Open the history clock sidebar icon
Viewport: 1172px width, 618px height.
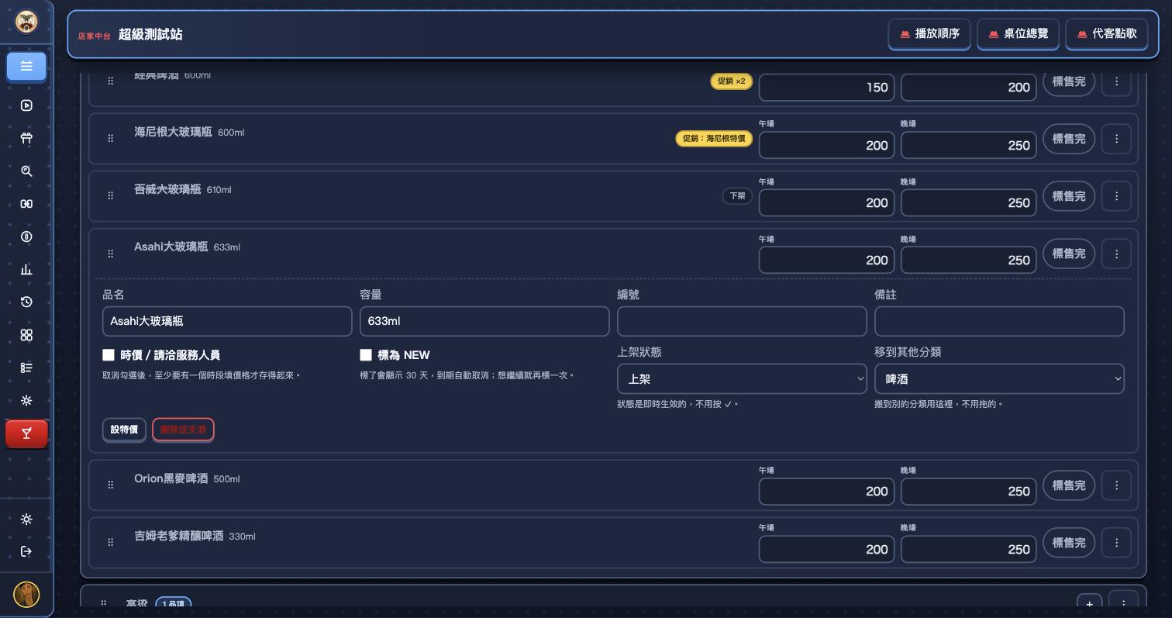[26, 302]
